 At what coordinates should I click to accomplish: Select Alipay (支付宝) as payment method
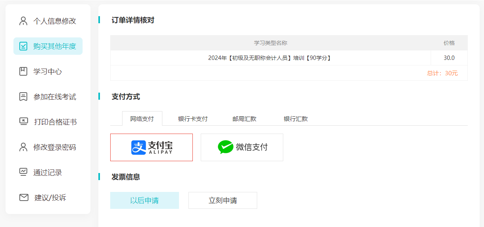pyautogui.click(x=151, y=147)
